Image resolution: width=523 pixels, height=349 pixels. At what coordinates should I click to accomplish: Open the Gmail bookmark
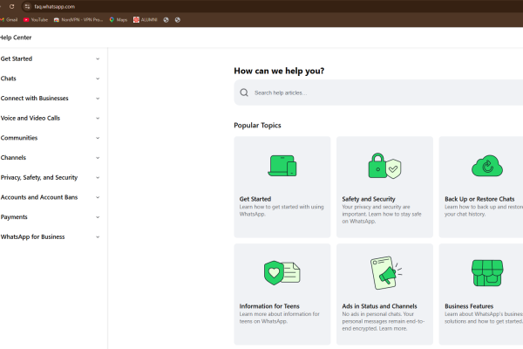point(9,20)
